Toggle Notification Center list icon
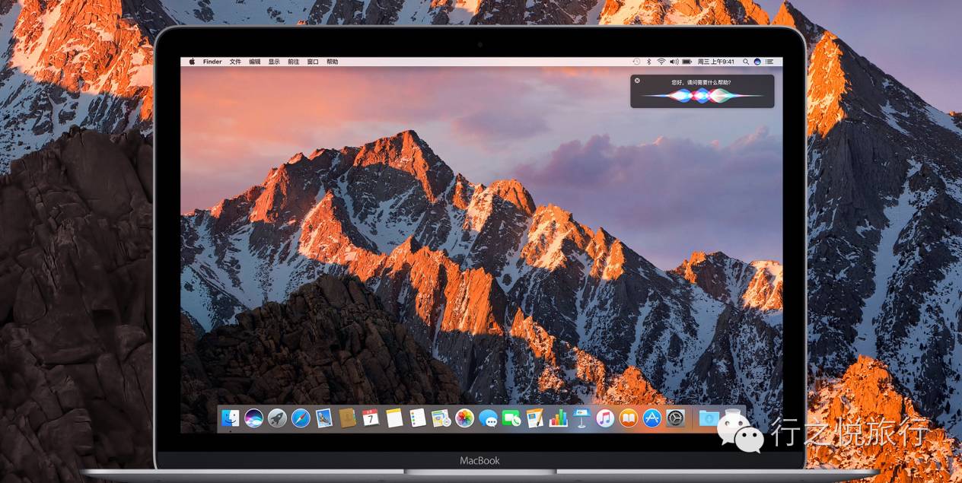The width and height of the screenshot is (962, 483). [770, 62]
